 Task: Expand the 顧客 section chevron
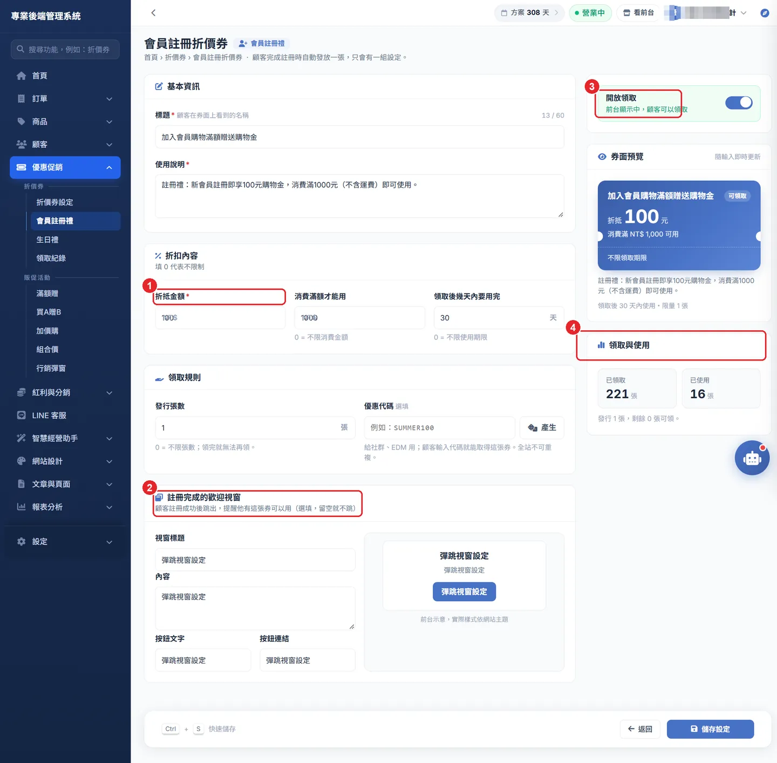coord(110,145)
